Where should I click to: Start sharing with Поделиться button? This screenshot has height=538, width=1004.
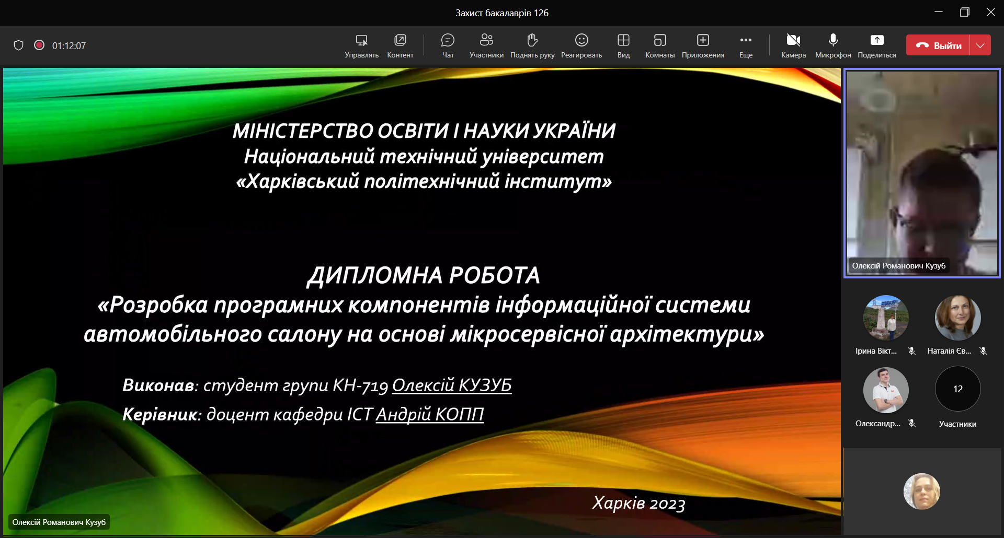(877, 46)
